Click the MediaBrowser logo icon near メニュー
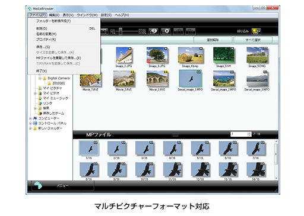Image resolution: width=304 pixels, height=216 pixels. point(38,185)
